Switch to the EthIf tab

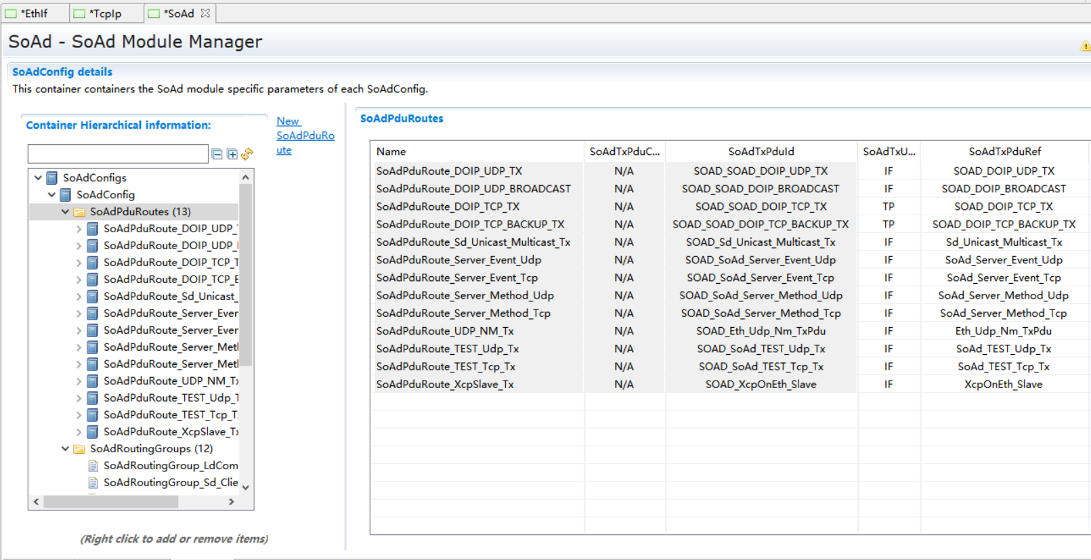click(x=34, y=14)
